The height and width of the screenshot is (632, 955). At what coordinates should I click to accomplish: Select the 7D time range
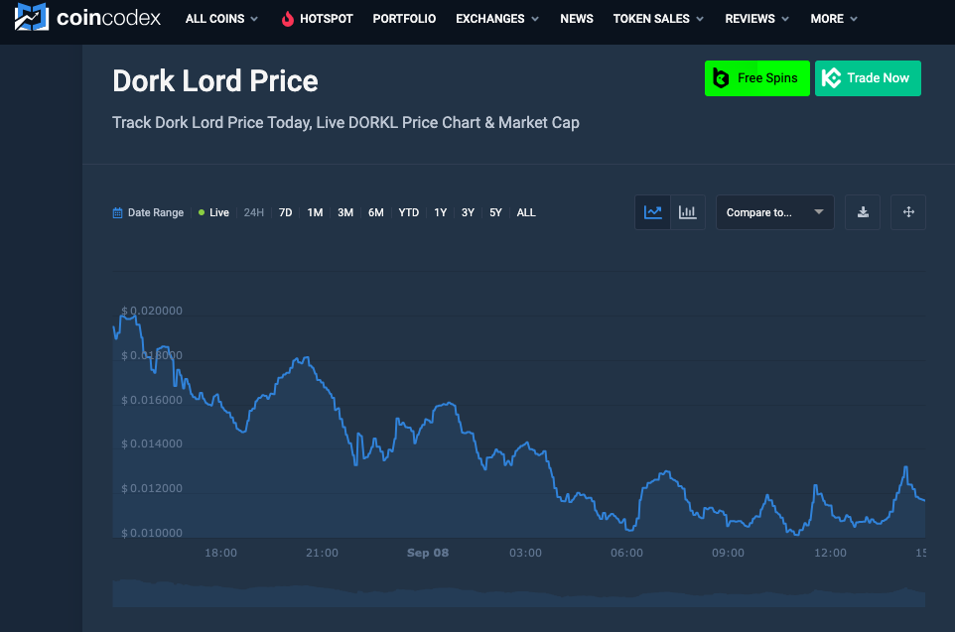pyautogui.click(x=286, y=213)
